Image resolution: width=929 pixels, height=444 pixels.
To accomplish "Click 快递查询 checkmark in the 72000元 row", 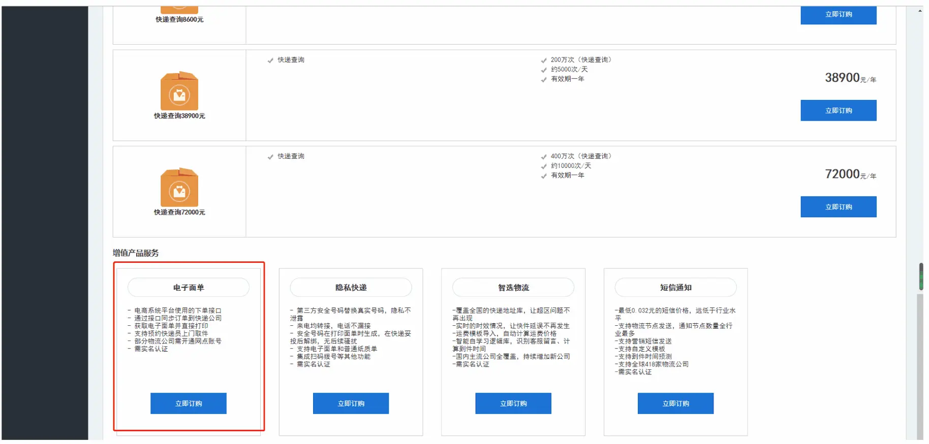I will [x=270, y=157].
